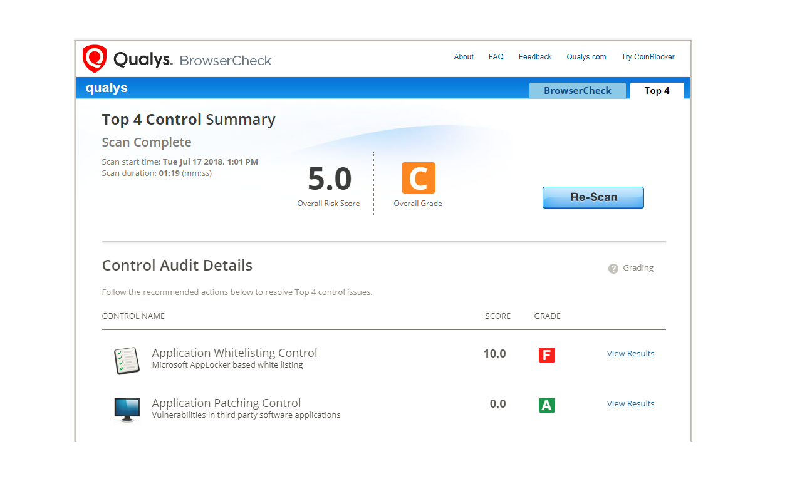
Task: Select the Top 4 tab
Action: (x=657, y=90)
